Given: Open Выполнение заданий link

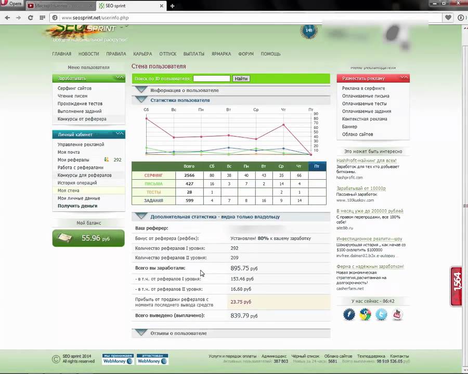Looking at the screenshot, I should point(80,111).
